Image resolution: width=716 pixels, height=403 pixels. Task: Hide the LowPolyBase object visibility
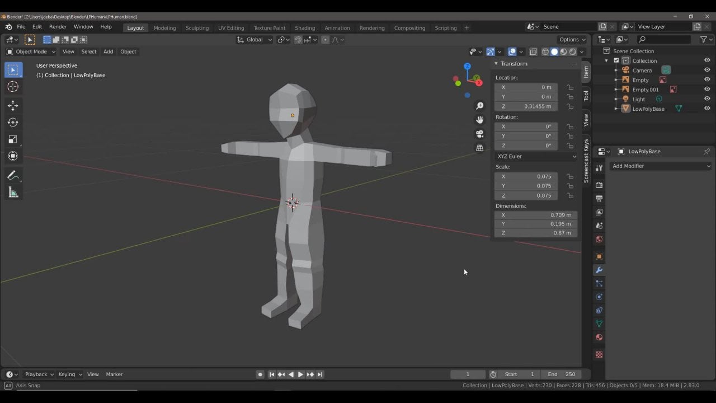[707, 109]
